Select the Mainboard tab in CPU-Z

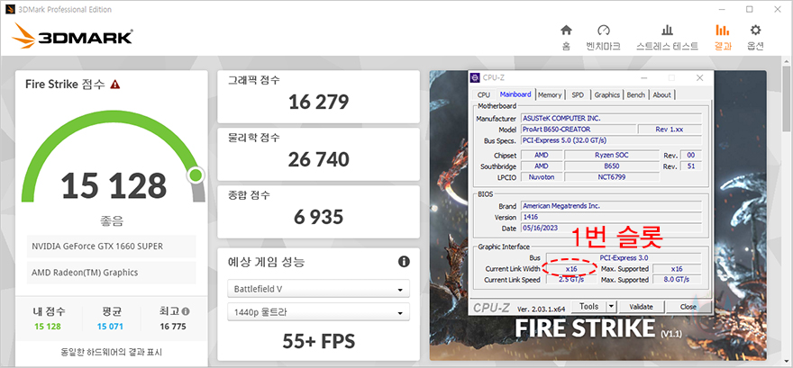515,94
